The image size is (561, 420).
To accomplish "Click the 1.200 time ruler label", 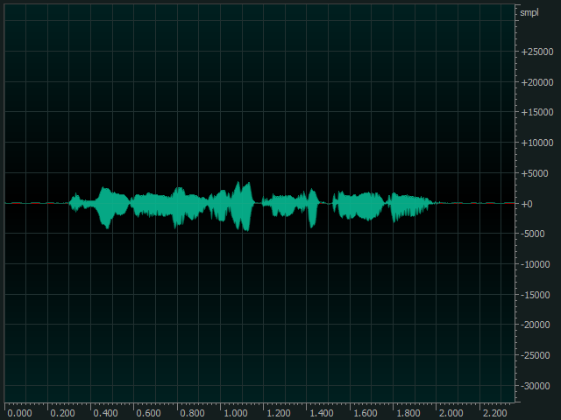I will [279, 414].
